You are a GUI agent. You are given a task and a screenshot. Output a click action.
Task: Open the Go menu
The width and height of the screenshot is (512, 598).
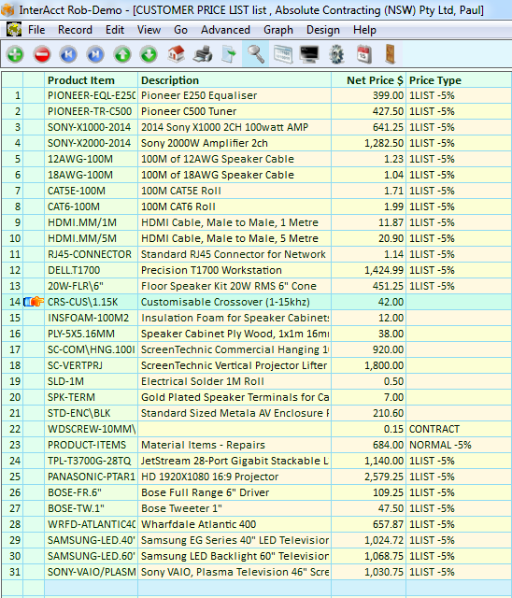click(180, 30)
